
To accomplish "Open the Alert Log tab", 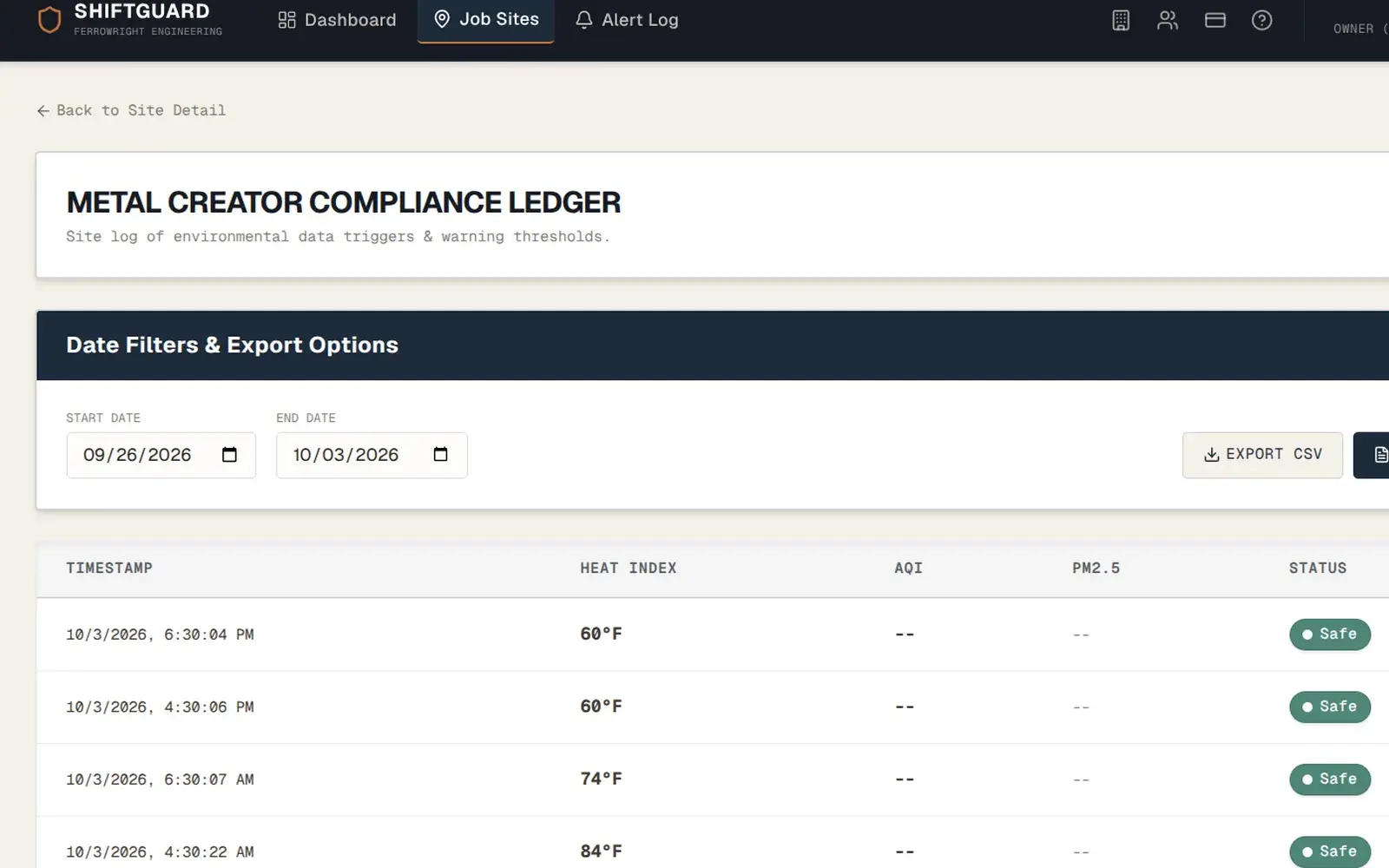I will [627, 20].
